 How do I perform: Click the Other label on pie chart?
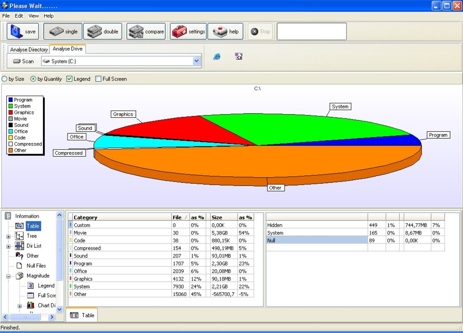tap(275, 188)
